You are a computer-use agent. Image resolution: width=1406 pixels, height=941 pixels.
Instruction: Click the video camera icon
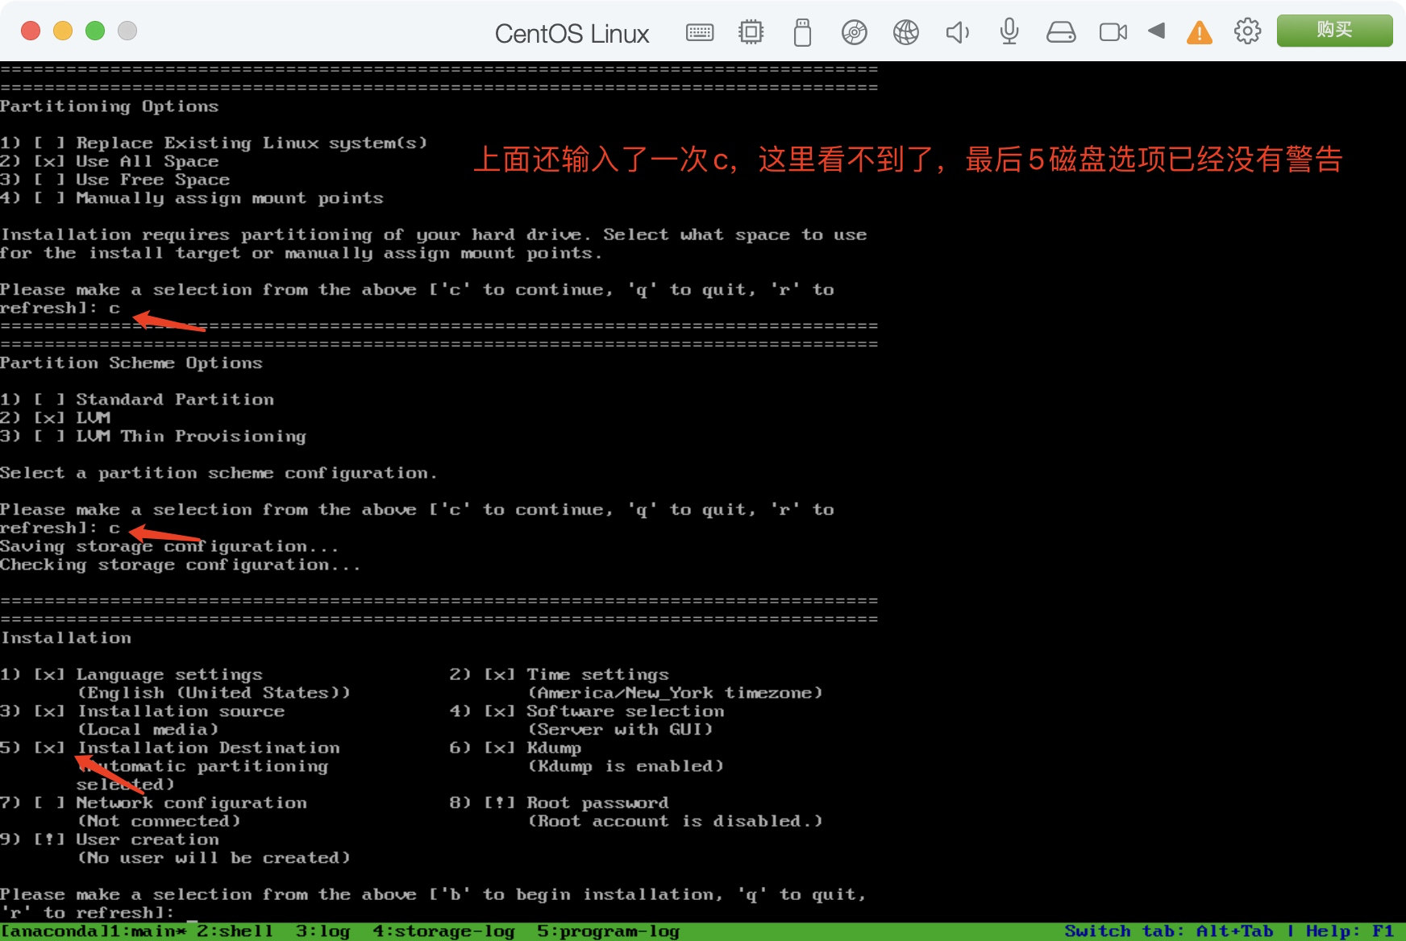coord(1113,32)
